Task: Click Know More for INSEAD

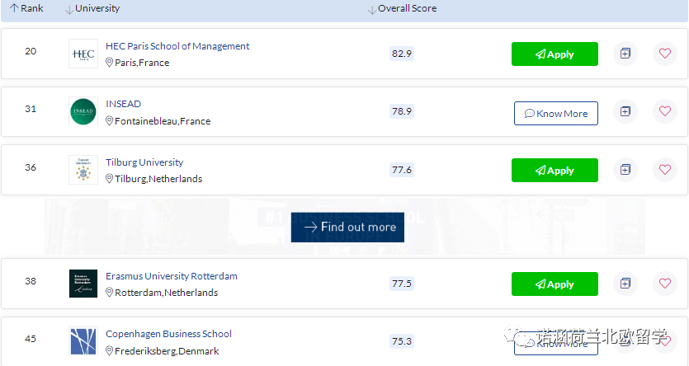Action: pyautogui.click(x=555, y=113)
